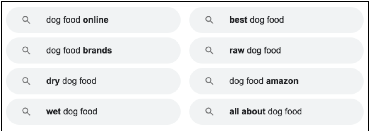Open 'all about dog food' suggestion
This screenshot has height=134, width=371.
pos(276,111)
